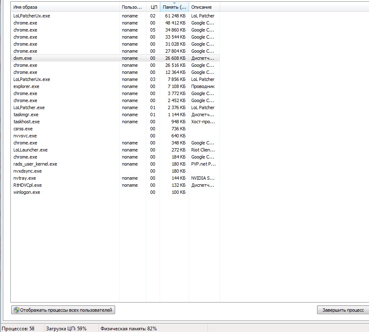Pick the rads_user_kernel.exe process
The image size is (369, 332).
click(35, 164)
